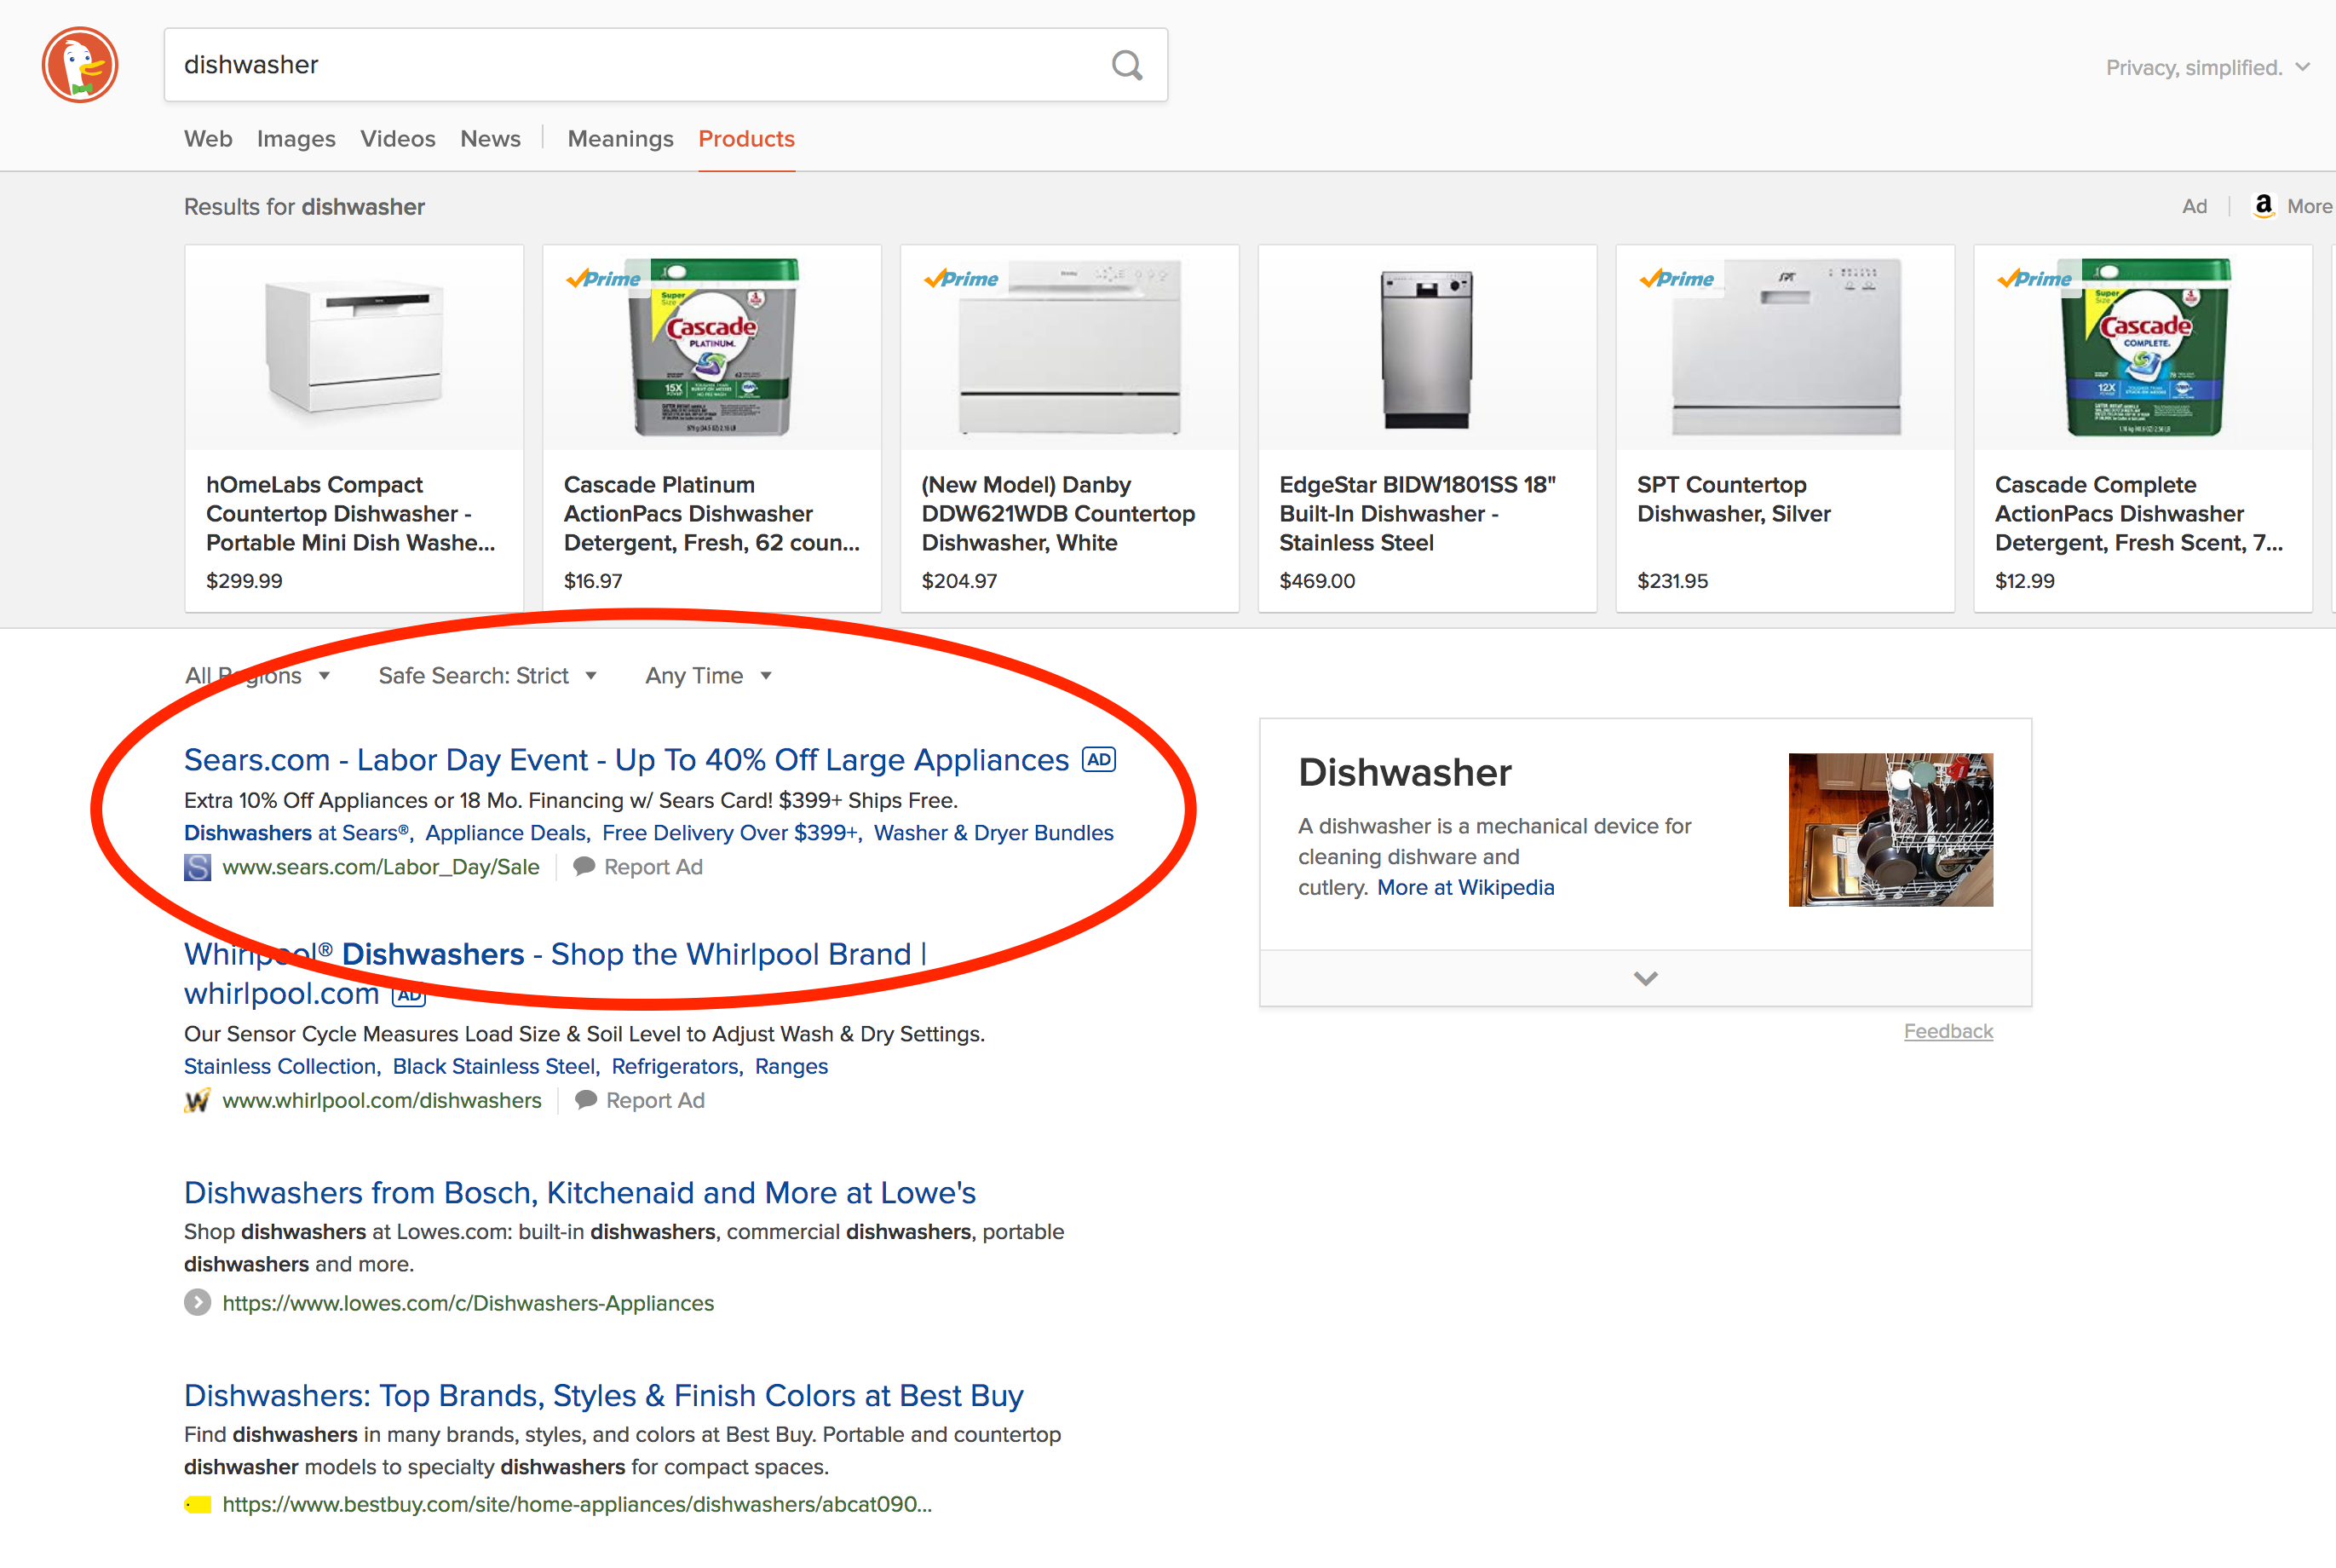Select the Products tab
Viewport: 2336px width, 1568px height.
pyautogui.click(x=745, y=138)
